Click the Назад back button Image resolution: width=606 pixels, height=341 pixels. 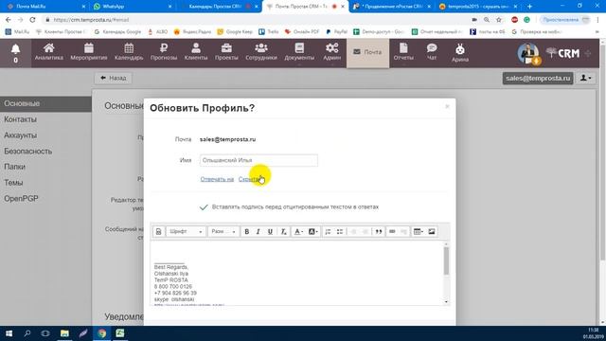(114, 78)
